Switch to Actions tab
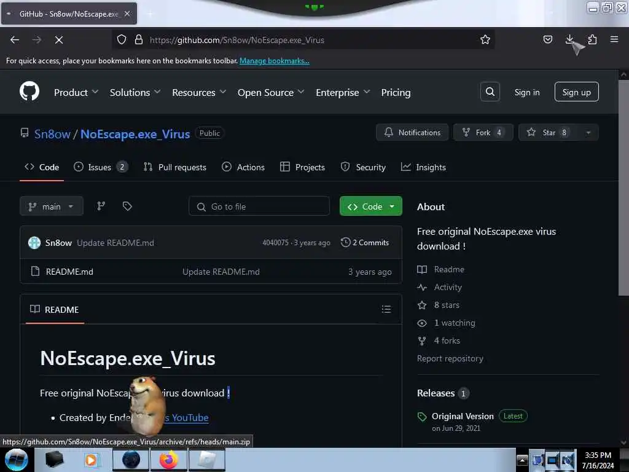 point(243,167)
